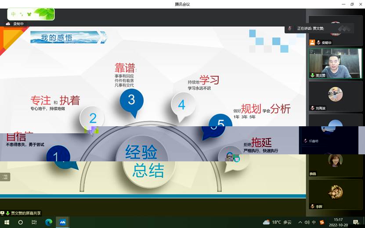The height and width of the screenshot is (228, 365).
Task: Click the number 4 speech bubble
Action: pyautogui.click(x=183, y=106)
